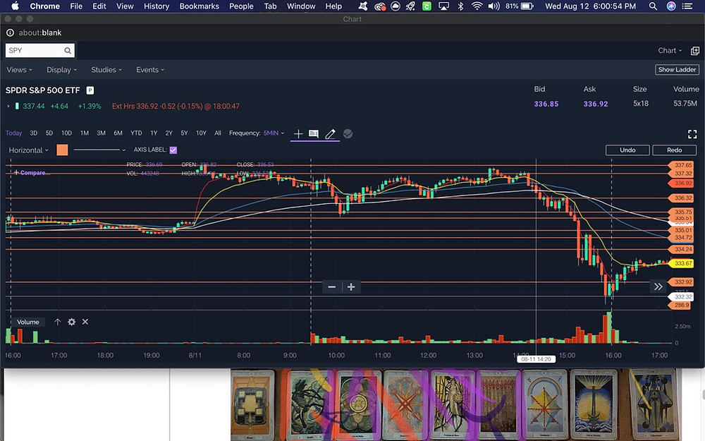The image size is (705, 441).
Task: Open the Chrome Bookmarks menu
Action: pyautogui.click(x=200, y=6)
